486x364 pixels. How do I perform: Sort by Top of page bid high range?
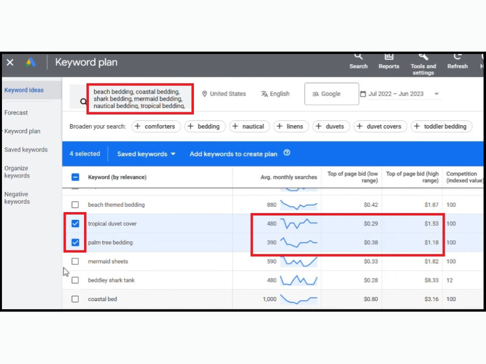(412, 177)
